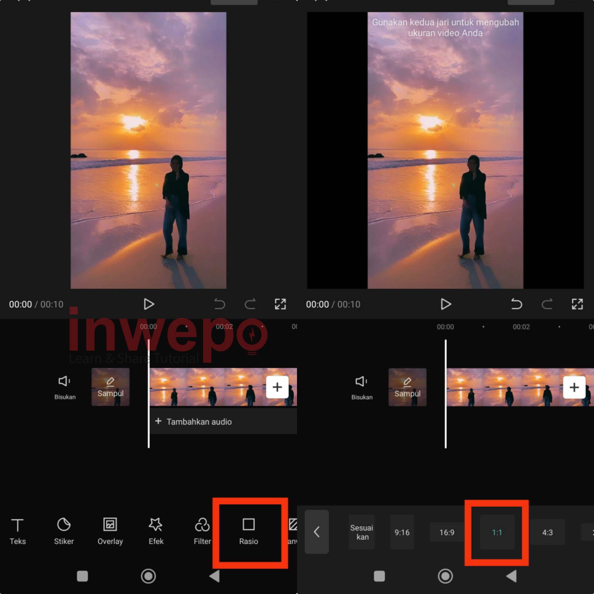Click undo arrow in right editor

(x=517, y=304)
